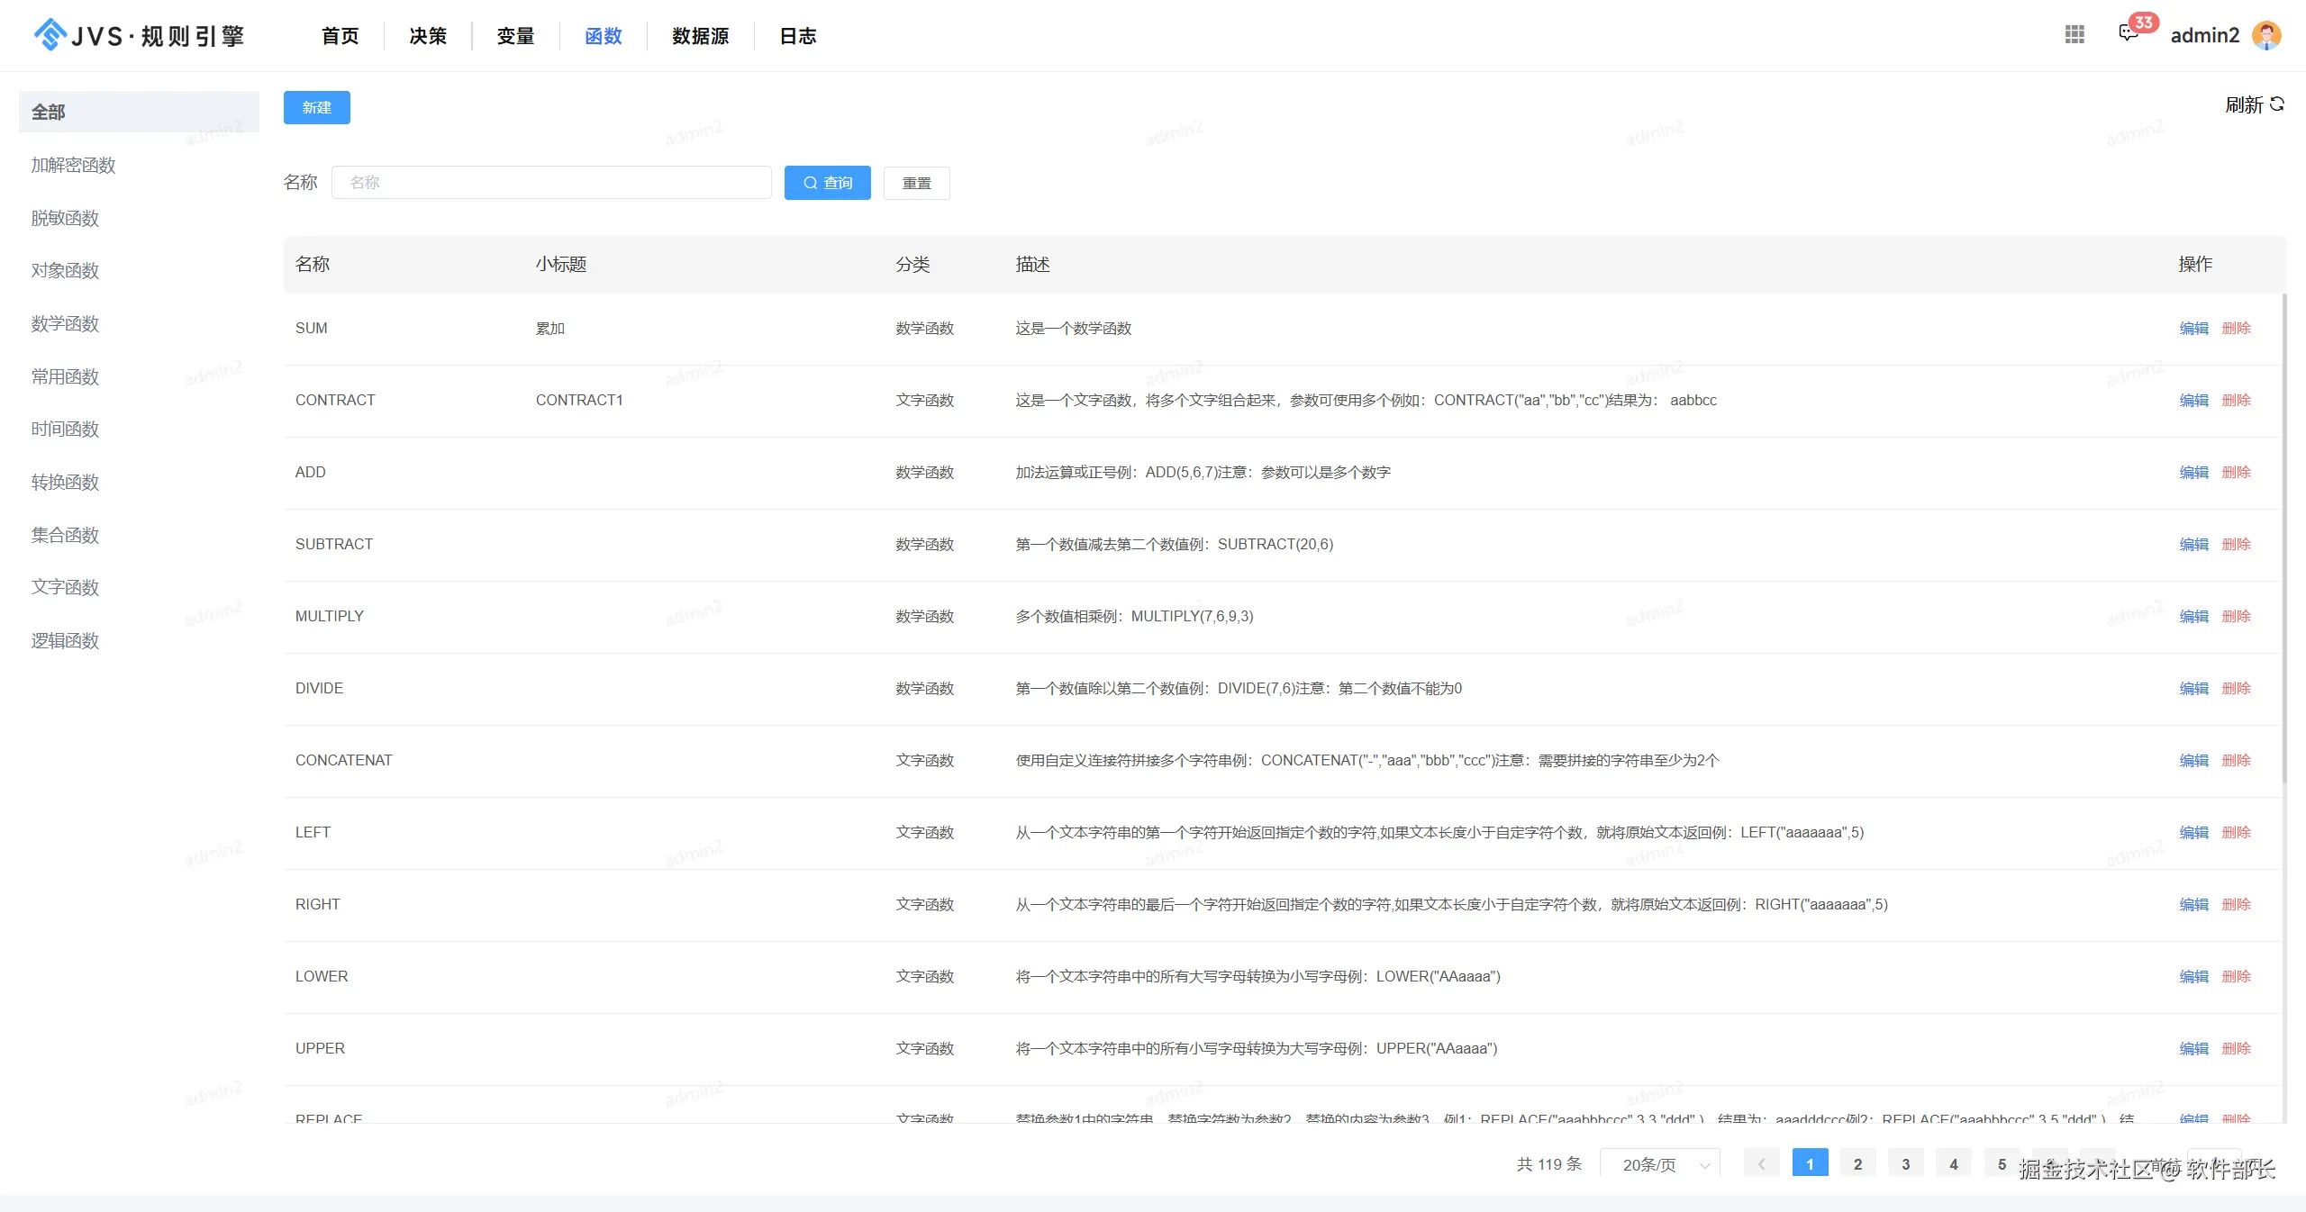2306x1212 pixels.
Task: Go to the previous page arrow
Action: [x=1761, y=1164]
